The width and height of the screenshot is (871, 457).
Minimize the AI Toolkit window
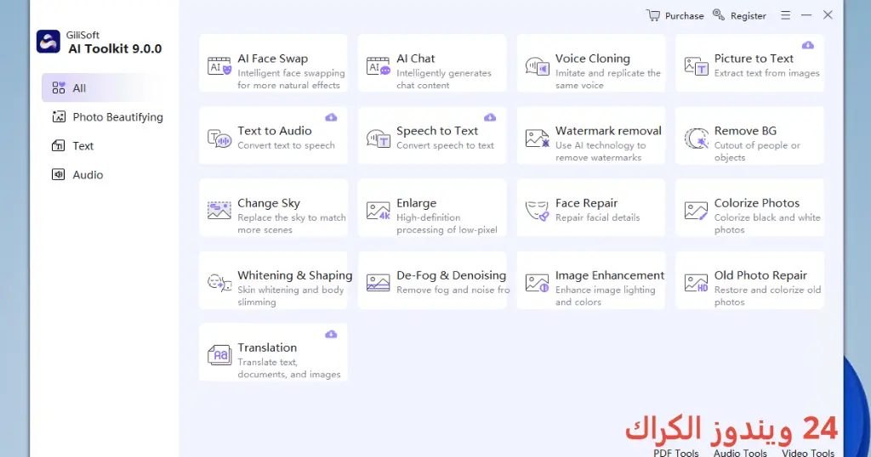click(806, 15)
